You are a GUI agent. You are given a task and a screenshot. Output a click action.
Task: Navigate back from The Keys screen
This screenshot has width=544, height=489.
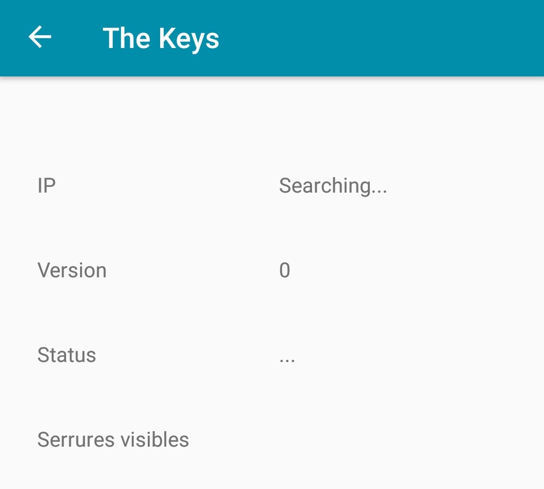pos(40,38)
